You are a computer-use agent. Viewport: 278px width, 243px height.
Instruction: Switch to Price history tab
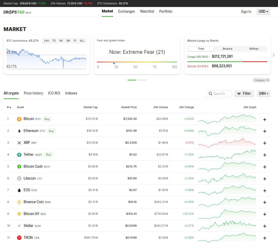click(34, 93)
